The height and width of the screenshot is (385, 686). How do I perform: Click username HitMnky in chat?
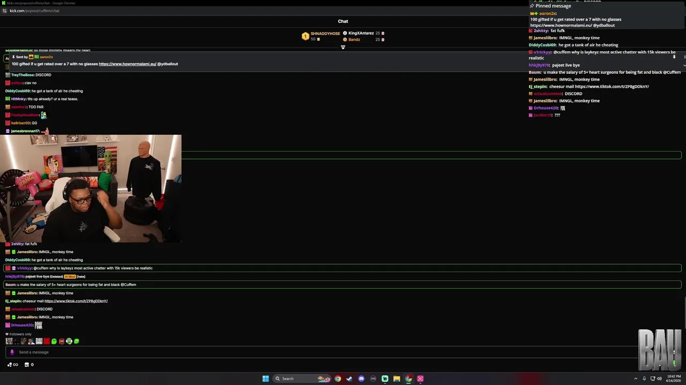pyautogui.click(x=19, y=99)
